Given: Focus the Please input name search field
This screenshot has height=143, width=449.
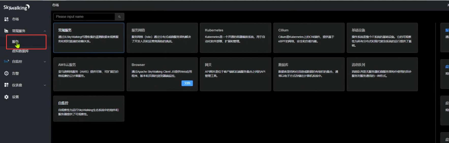Looking at the screenshot, I should 84,17.
